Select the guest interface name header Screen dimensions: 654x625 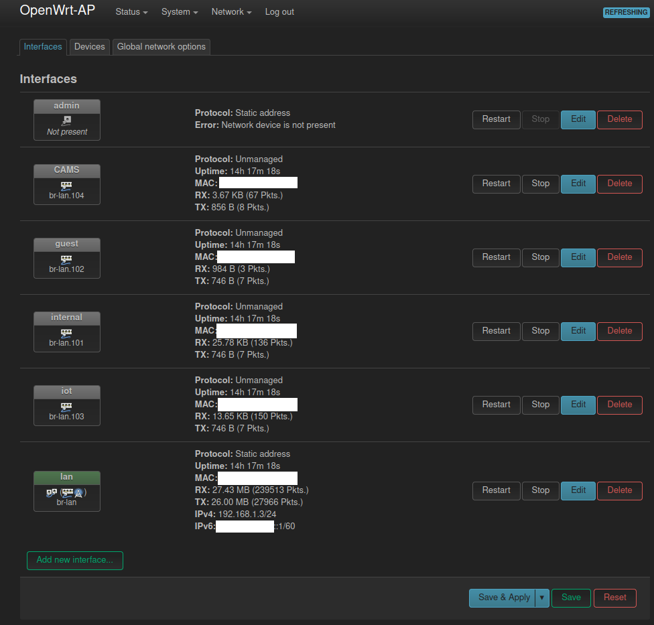[67, 245]
